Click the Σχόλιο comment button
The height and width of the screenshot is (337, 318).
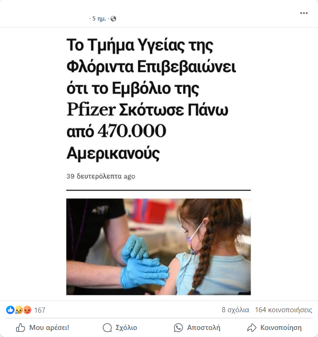pos(120,328)
